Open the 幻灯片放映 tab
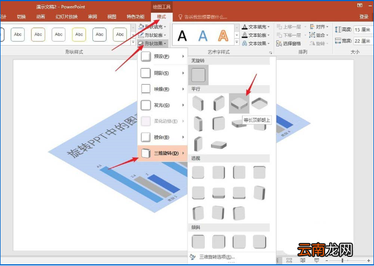The width and height of the screenshot is (374, 266). 67,17
